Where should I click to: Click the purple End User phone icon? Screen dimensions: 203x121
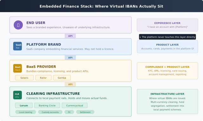coord(18,25)
